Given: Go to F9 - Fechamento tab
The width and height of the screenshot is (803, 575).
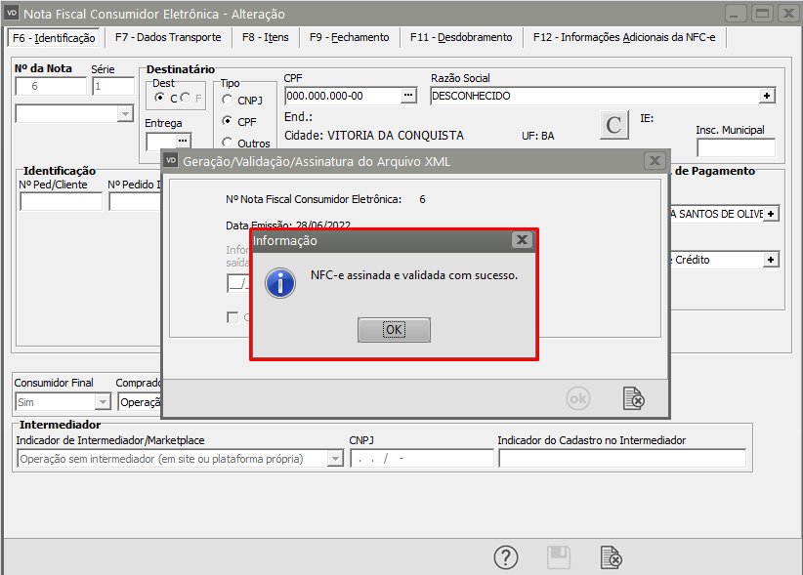Looking at the screenshot, I should click(350, 37).
